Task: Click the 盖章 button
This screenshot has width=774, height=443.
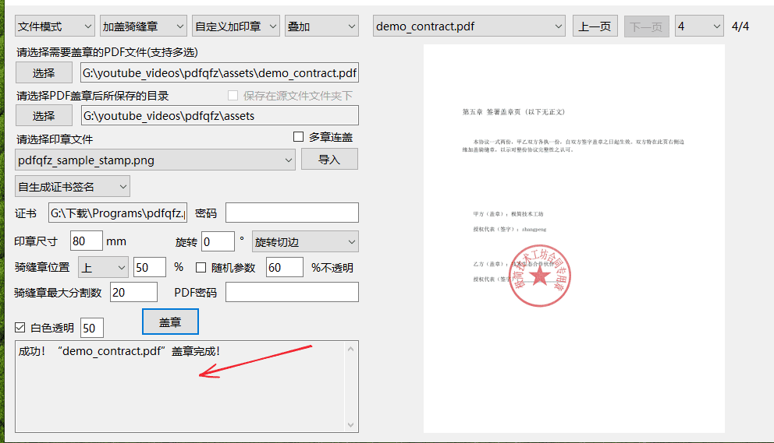Action: point(170,322)
